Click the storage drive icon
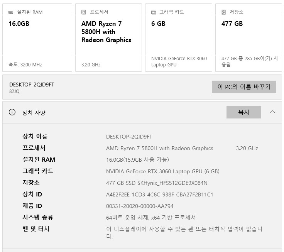Screen dimensions: 284x252 [224, 12]
